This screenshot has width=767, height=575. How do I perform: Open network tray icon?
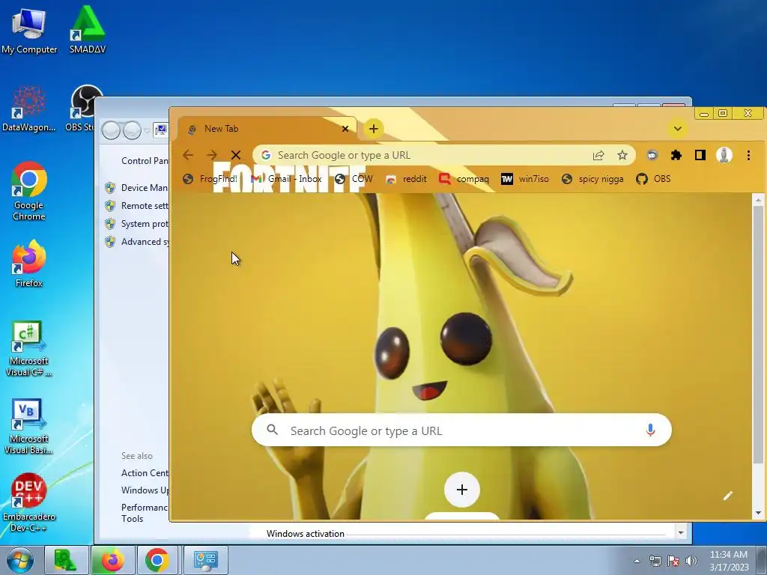point(655,561)
